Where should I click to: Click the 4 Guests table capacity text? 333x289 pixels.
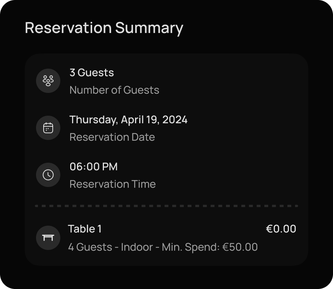(90, 247)
